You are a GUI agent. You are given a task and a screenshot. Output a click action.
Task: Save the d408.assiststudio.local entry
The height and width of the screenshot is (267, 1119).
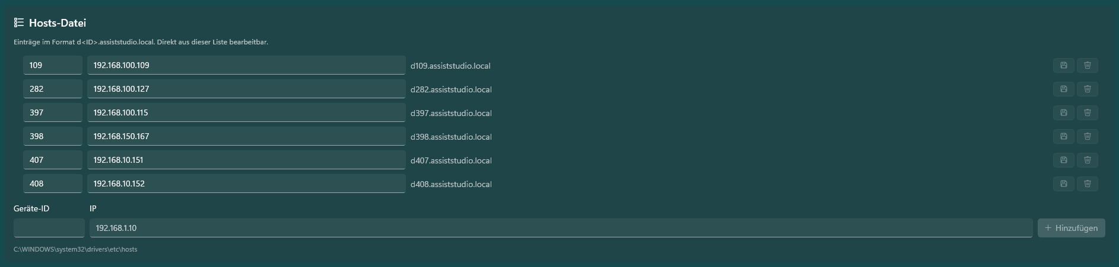1064,184
